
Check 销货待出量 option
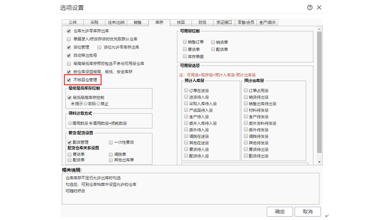pyautogui.click(x=246, y=97)
